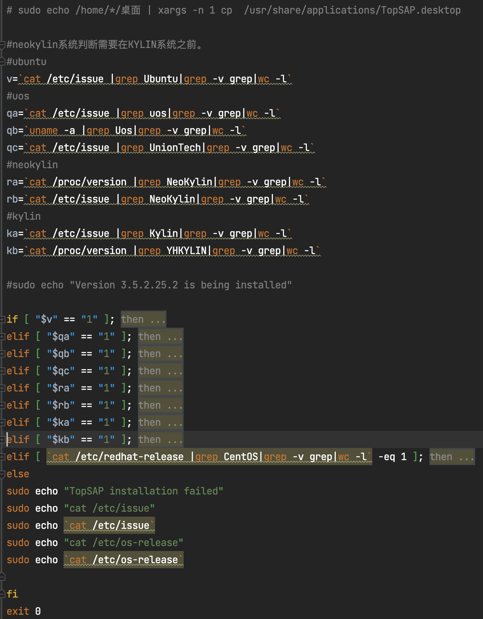
Task: Place cursor on "TopSAP installation failed" string
Action: pyautogui.click(x=144, y=491)
